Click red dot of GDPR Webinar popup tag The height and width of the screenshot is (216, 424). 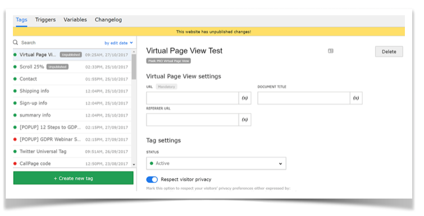click(15, 139)
